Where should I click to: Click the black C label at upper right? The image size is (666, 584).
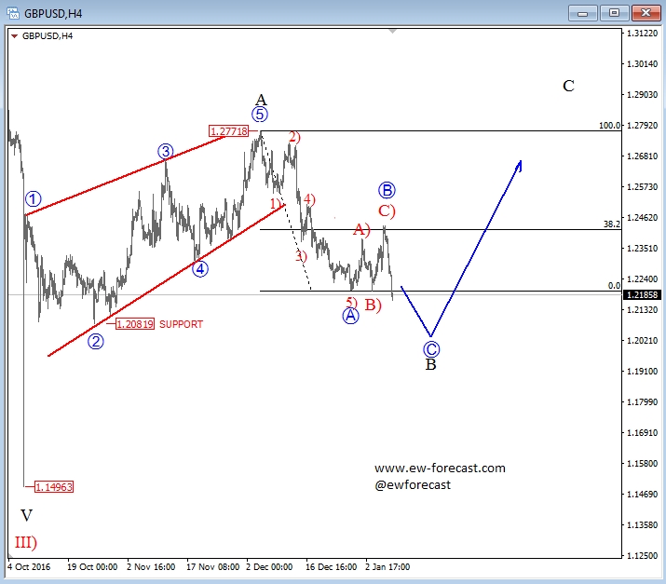568,86
